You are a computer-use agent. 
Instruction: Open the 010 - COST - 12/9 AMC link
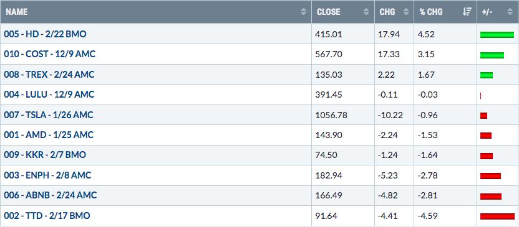click(x=50, y=54)
